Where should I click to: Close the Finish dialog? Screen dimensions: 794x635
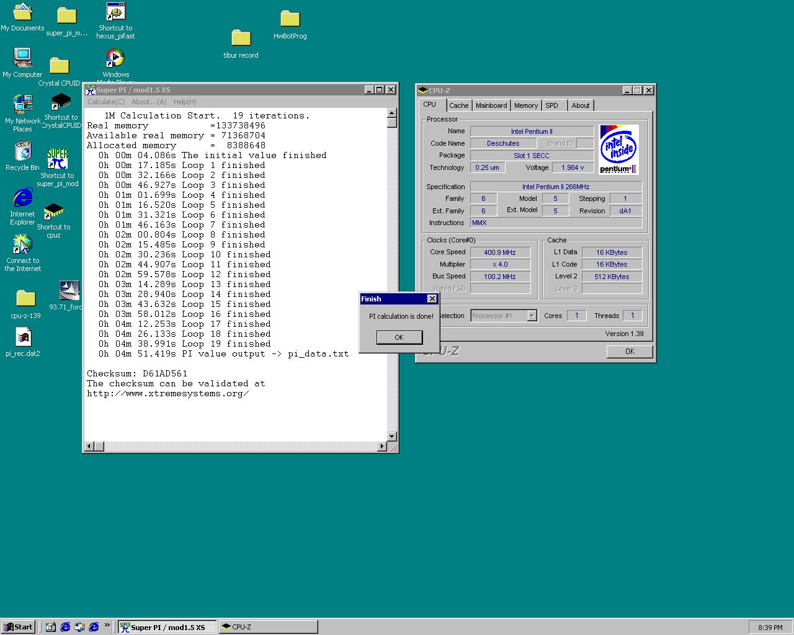click(x=432, y=299)
